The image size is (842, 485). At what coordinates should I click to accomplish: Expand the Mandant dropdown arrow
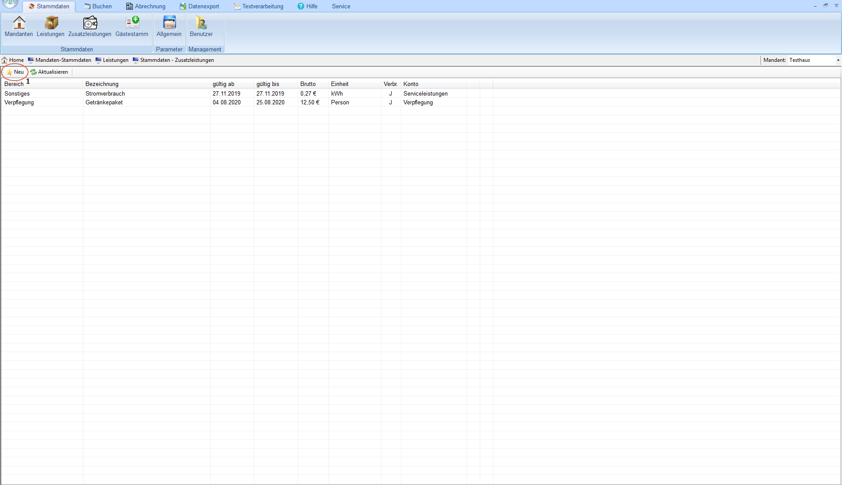[838, 61]
